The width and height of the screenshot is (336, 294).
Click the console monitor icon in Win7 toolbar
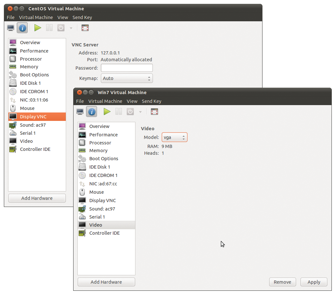click(80, 112)
